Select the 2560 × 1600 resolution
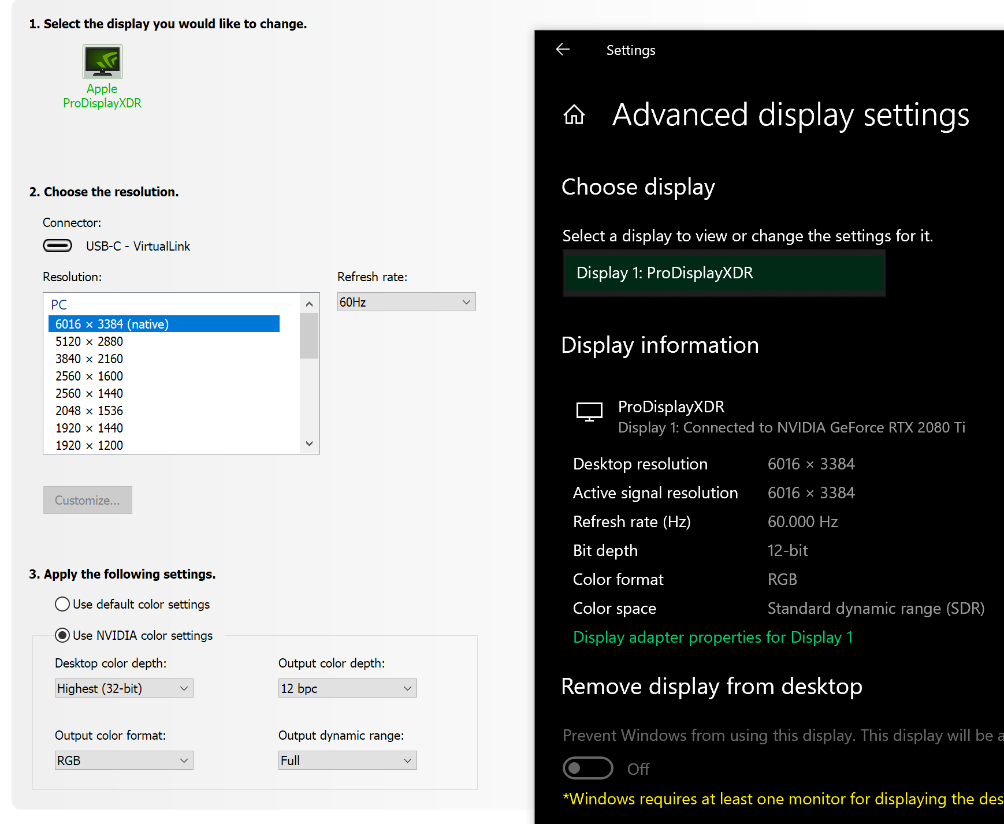 tap(89, 376)
